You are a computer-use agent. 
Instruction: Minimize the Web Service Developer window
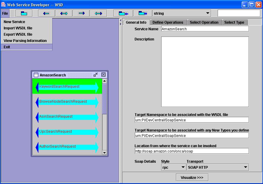tap(245, 5)
